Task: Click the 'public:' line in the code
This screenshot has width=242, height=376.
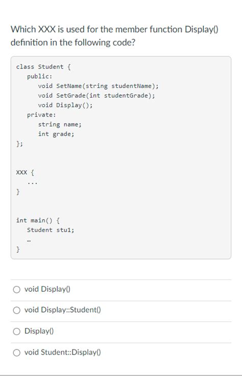Action: click(39, 76)
